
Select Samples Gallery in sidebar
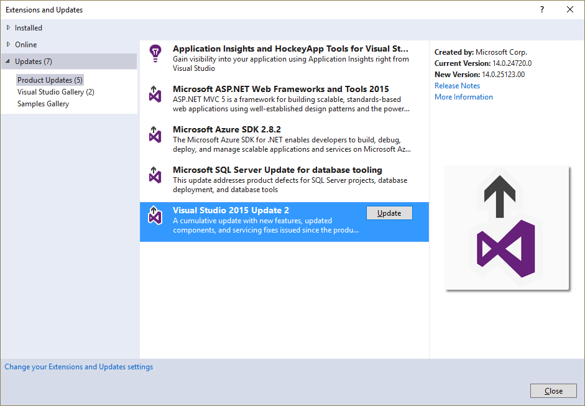[44, 103]
